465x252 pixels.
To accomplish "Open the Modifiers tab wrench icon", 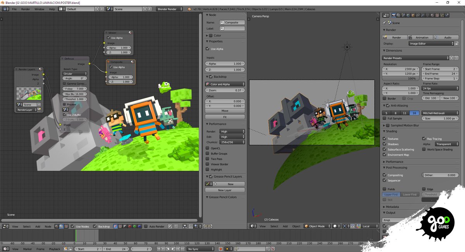I will tap(422, 16).
